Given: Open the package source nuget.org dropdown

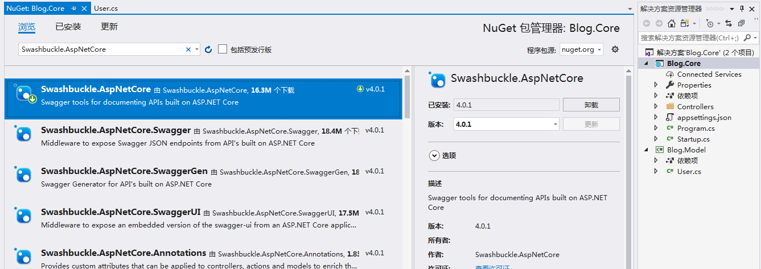Looking at the screenshot, I should pyautogui.click(x=581, y=49).
